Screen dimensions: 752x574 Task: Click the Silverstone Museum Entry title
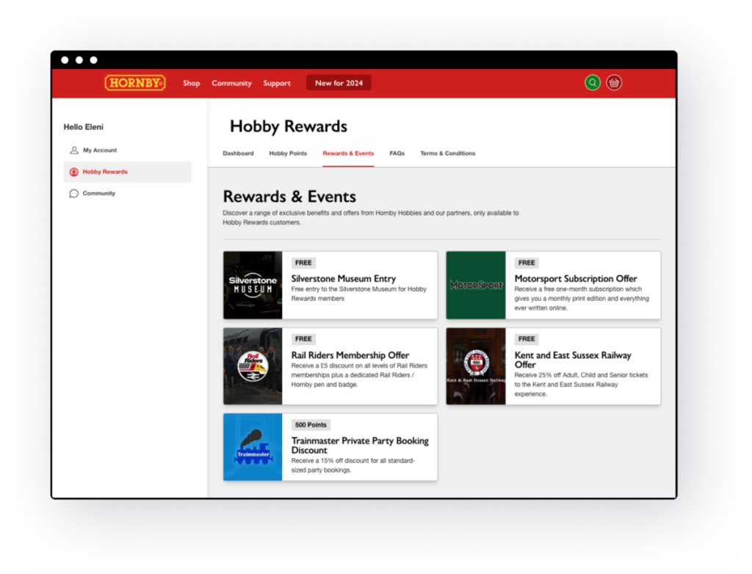(x=344, y=279)
